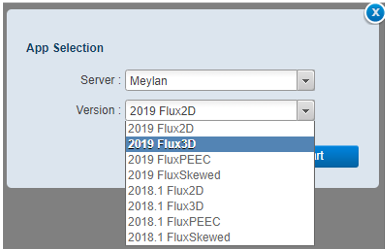
Task: Close the App Selection dialog with X
Action: coord(375,13)
